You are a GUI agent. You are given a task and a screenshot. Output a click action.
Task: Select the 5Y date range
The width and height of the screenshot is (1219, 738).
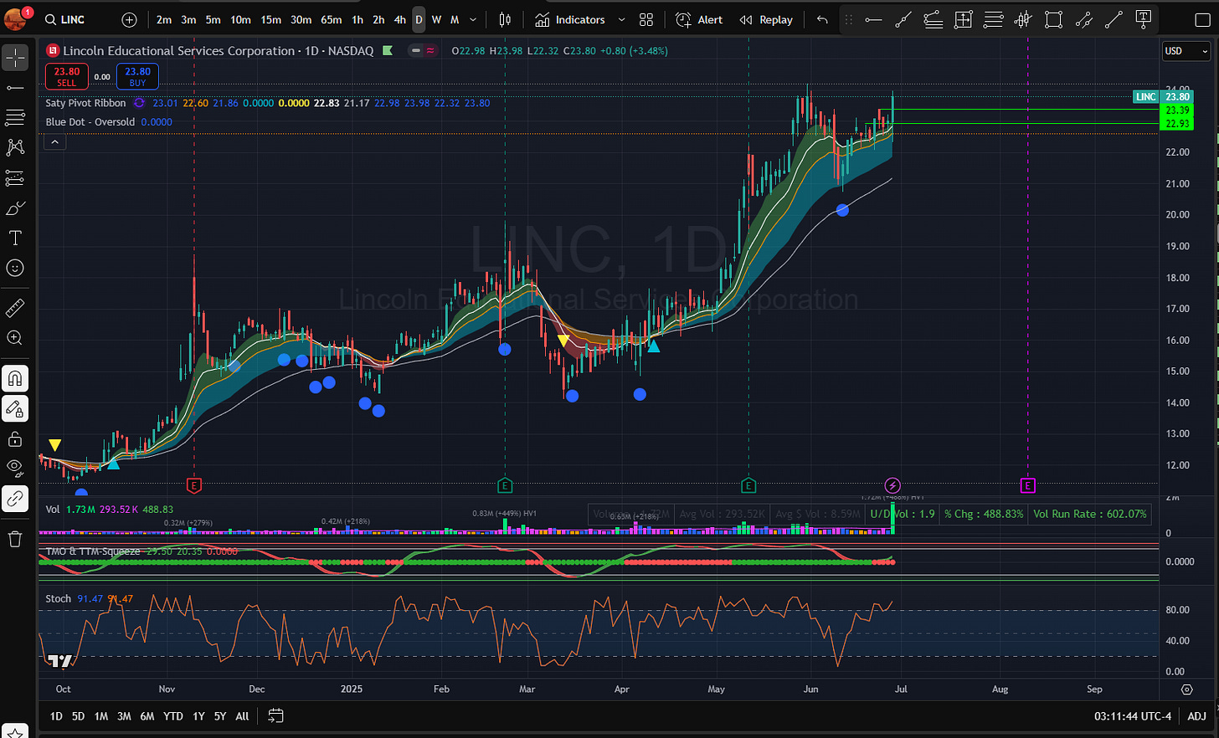click(220, 716)
